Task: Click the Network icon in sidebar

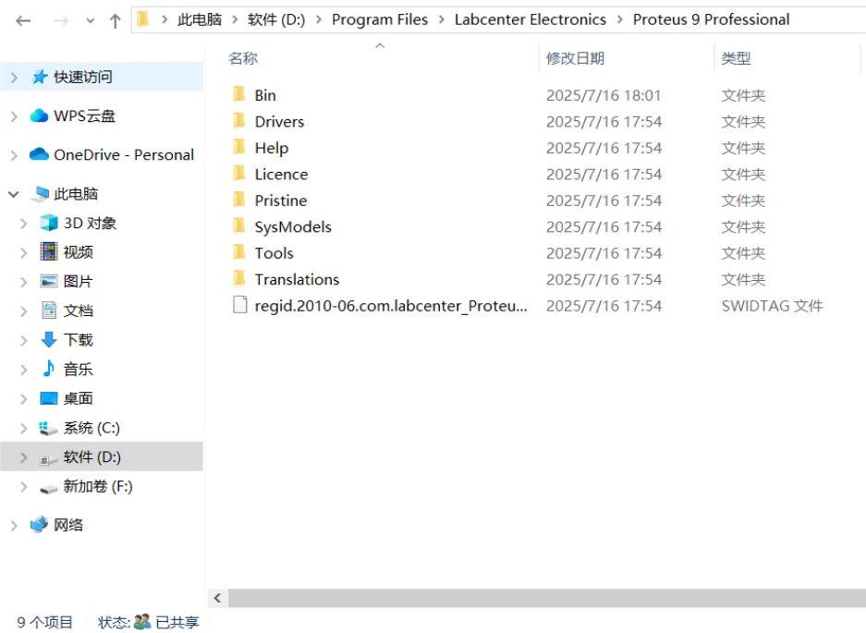Action: coord(39,524)
